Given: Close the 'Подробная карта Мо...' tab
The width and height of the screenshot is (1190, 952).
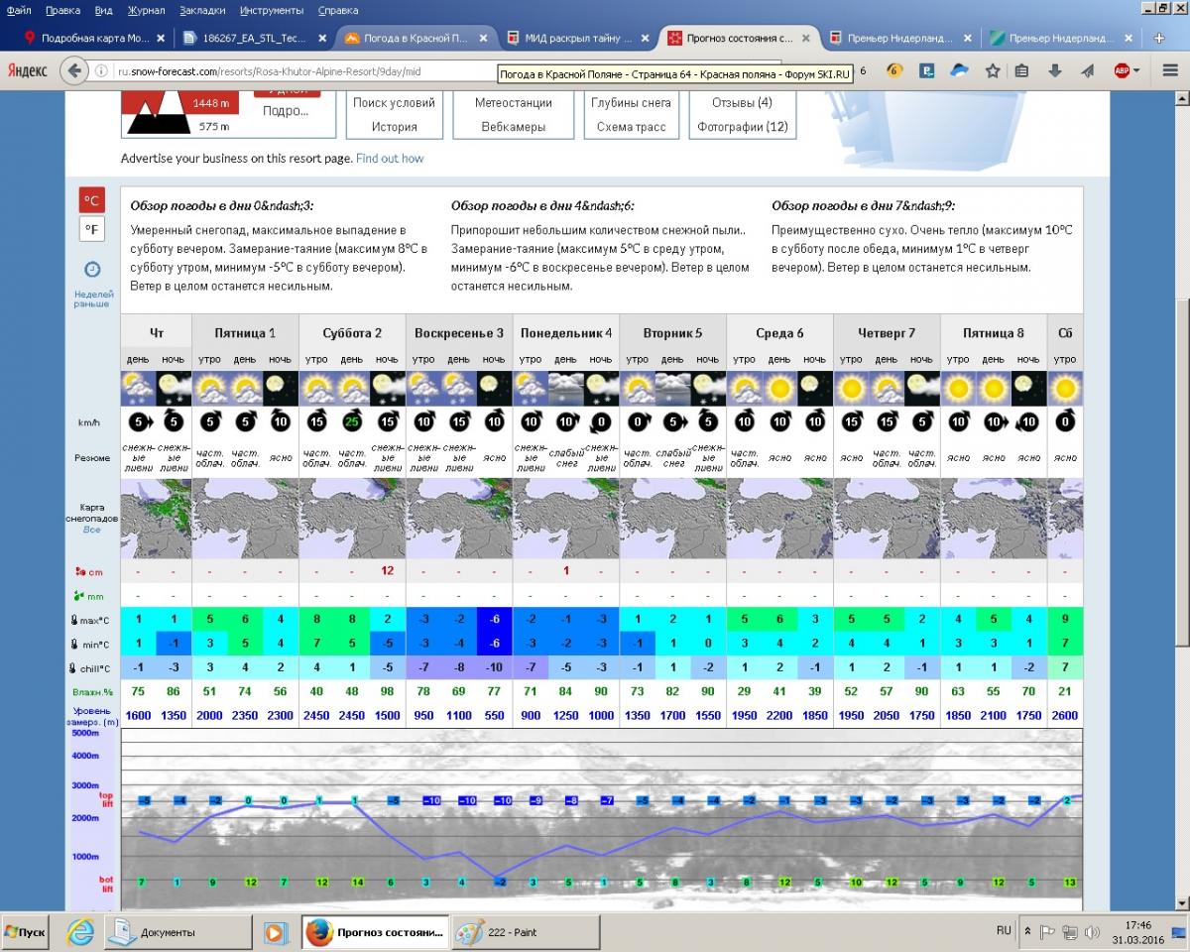Looking at the screenshot, I should coord(161,38).
